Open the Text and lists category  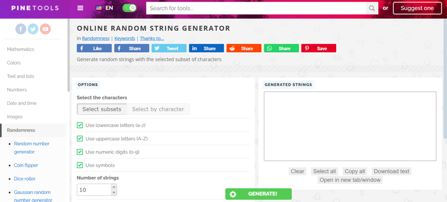coord(20,76)
